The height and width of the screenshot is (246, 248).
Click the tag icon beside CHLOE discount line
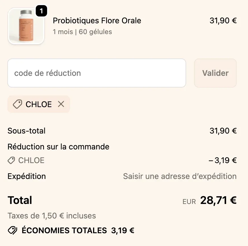pyautogui.click(x=11, y=160)
